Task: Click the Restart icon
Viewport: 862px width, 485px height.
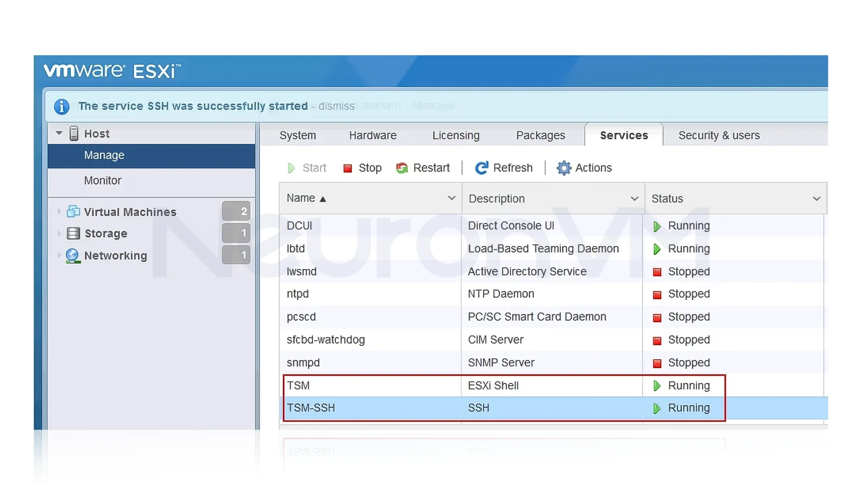Action: pyautogui.click(x=402, y=168)
